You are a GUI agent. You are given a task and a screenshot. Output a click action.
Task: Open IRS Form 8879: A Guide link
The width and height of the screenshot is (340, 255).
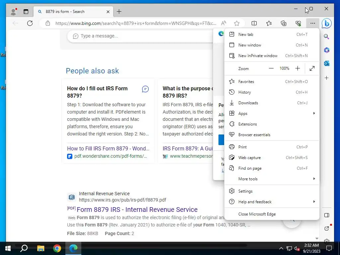188,148
